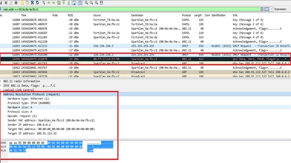Collapse Address Resolution Protocol (request) section

pos(0,94)
